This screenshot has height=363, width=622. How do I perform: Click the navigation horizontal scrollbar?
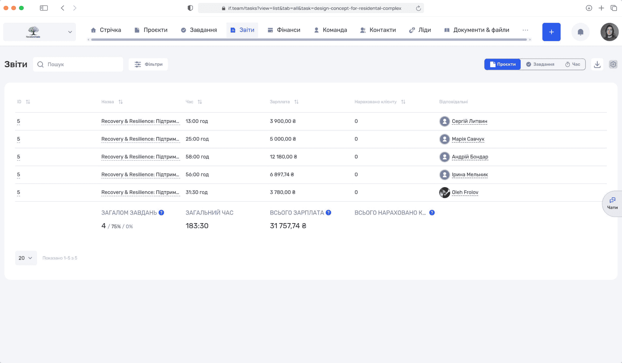[309, 40]
